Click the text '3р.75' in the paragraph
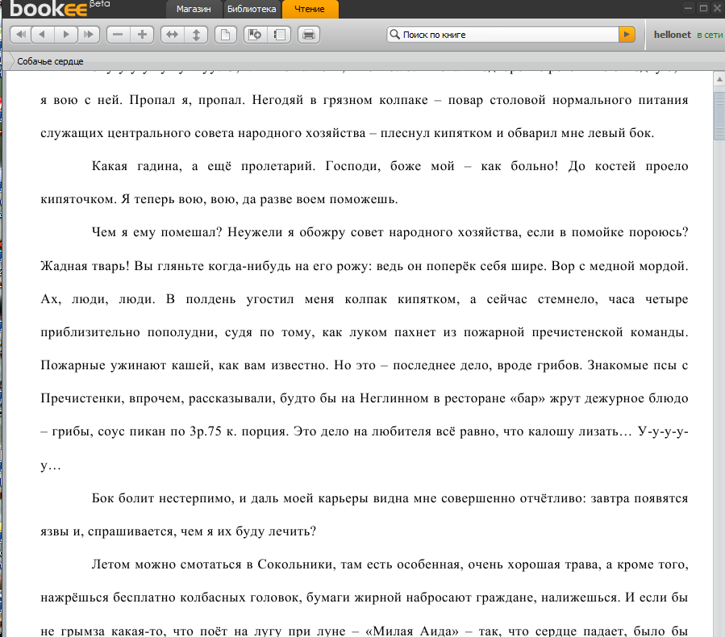 point(206,431)
